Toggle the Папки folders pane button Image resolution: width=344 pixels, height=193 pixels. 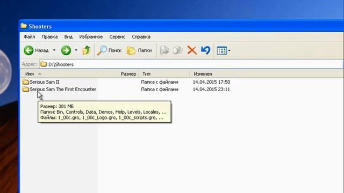click(139, 50)
